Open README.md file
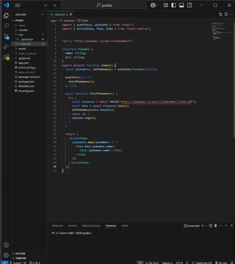 29,86
